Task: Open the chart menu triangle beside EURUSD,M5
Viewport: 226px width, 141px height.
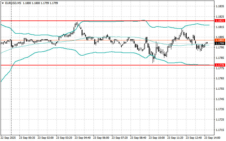Action: [3, 3]
